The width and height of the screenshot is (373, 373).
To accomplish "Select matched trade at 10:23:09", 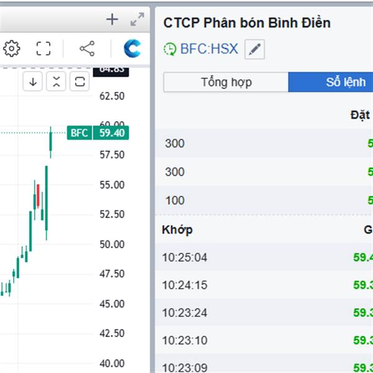I will point(264,364).
